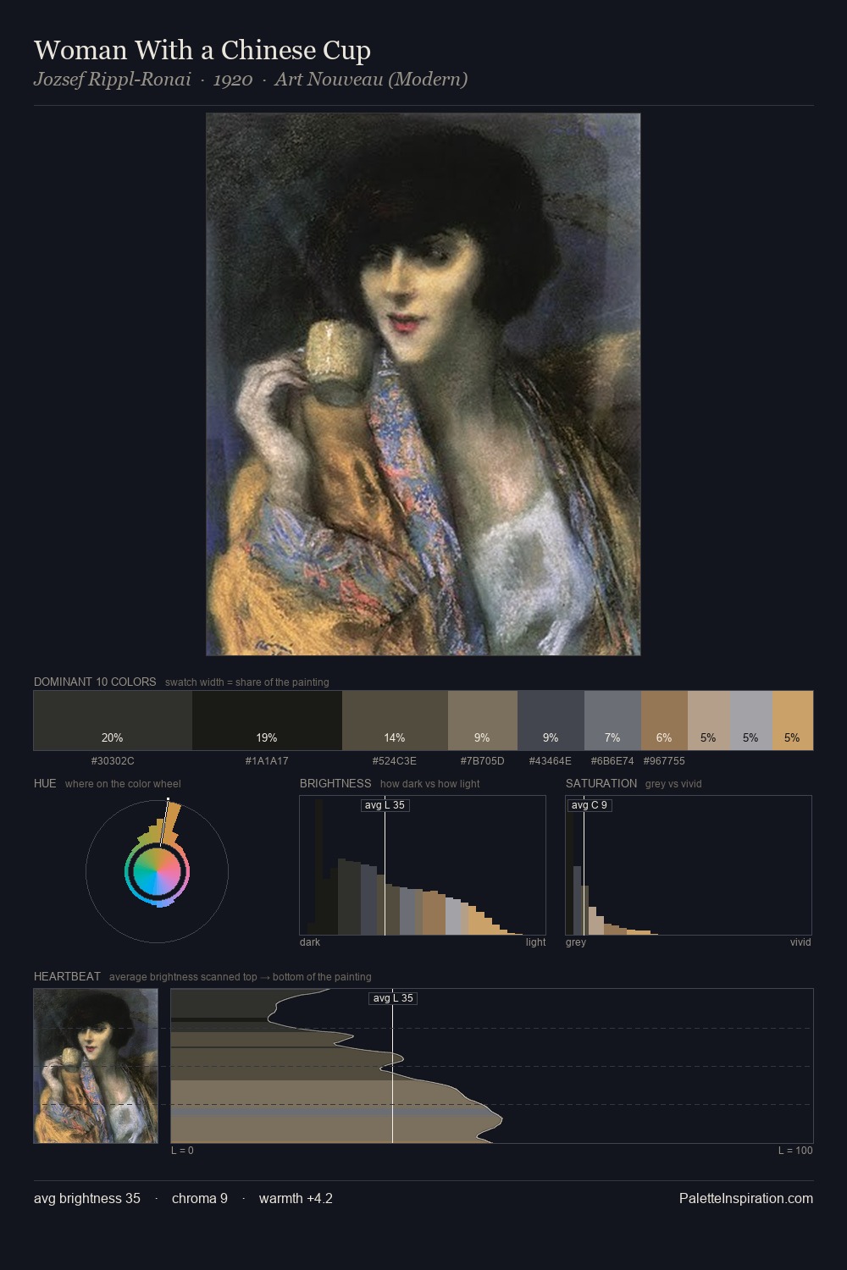Click footer 'warmth +4.2'
Screen dimensions: 847x1270
(296, 1199)
